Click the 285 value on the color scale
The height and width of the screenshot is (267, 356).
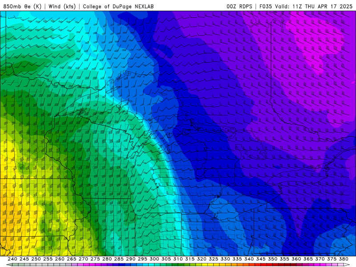(119, 259)
